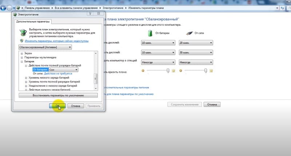The width and height of the screenshot is (291, 156).
Task: Open the От батареи Сон dropdown
Action: 63,69
